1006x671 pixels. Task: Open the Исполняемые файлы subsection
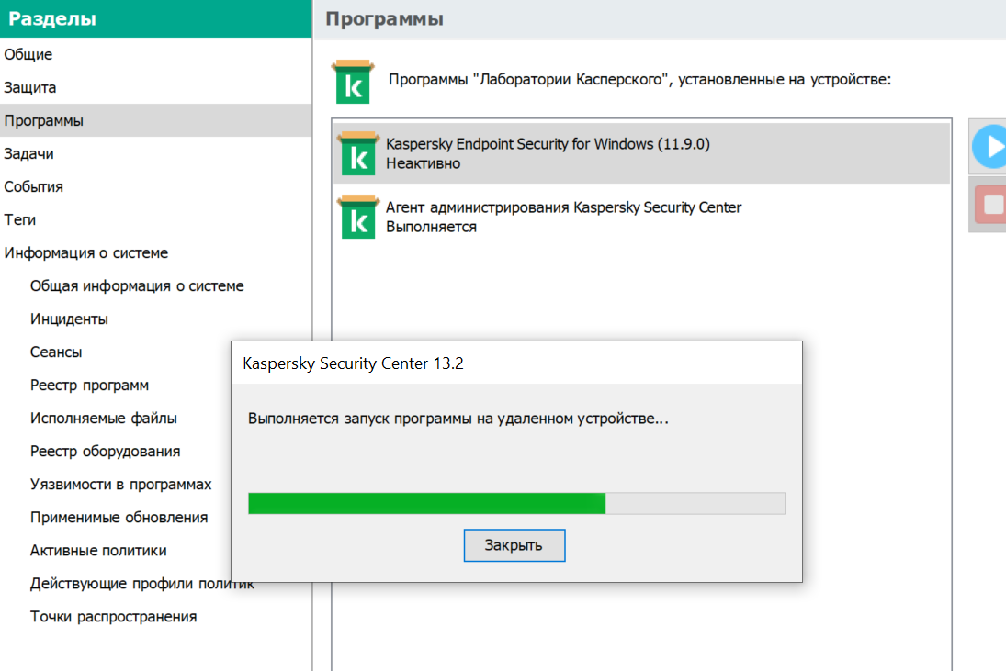pos(103,418)
